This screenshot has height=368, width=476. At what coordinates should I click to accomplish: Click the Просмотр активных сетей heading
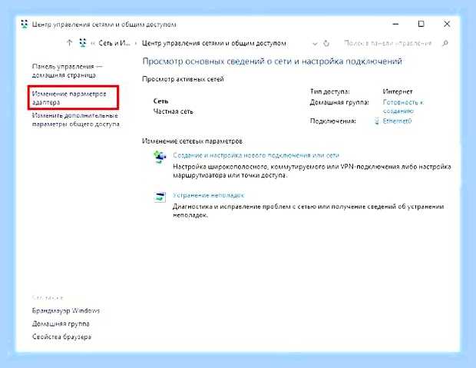point(183,79)
